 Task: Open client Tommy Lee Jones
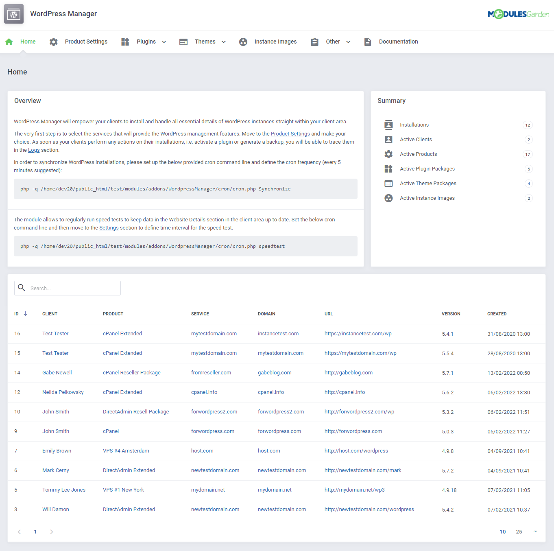64,490
